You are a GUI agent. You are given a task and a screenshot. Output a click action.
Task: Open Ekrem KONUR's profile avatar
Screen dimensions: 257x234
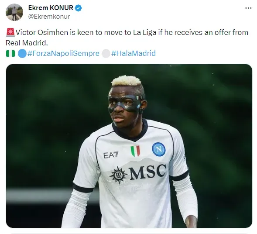tap(14, 12)
